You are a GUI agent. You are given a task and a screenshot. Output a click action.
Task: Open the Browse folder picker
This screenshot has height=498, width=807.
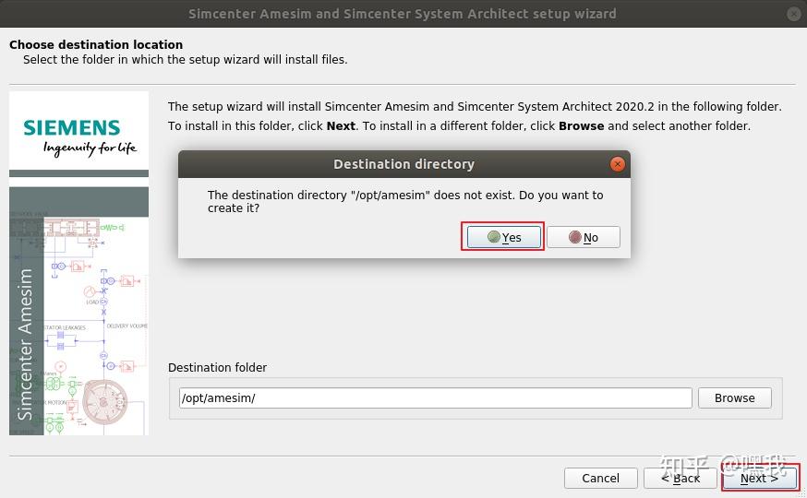point(735,398)
